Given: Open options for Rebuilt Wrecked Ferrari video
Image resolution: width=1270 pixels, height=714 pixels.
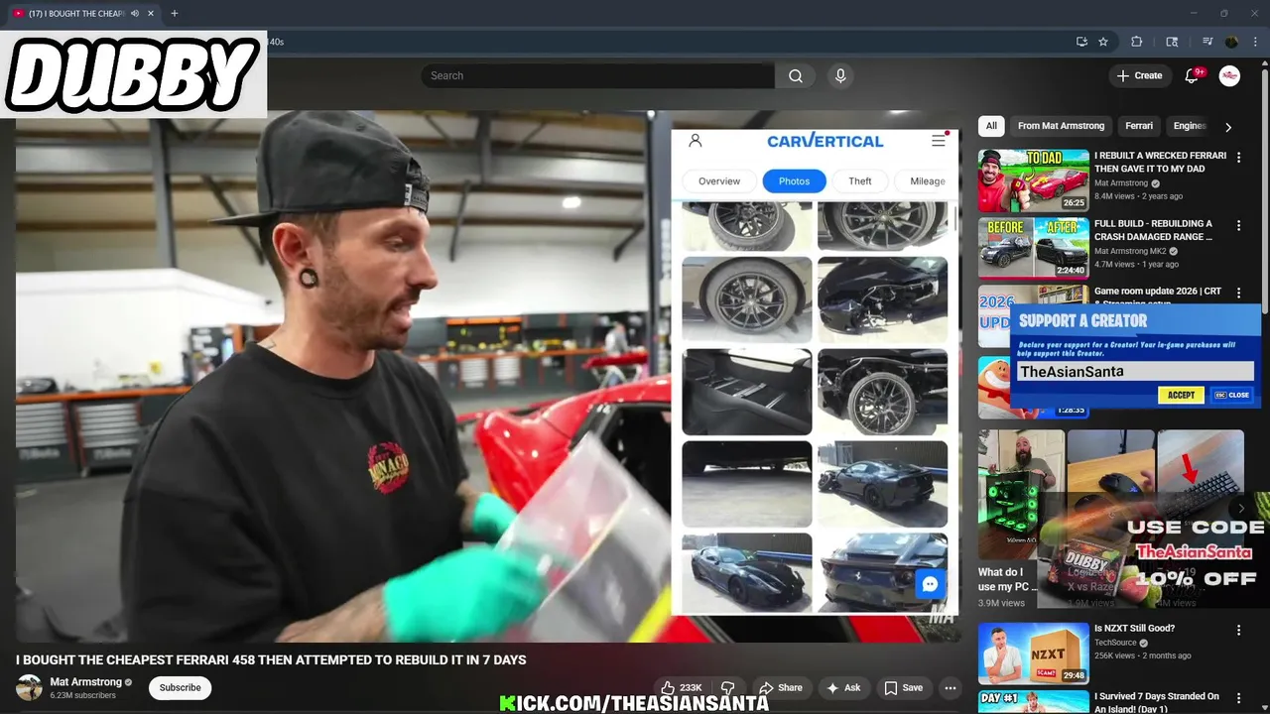Looking at the screenshot, I should (1238, 157).
